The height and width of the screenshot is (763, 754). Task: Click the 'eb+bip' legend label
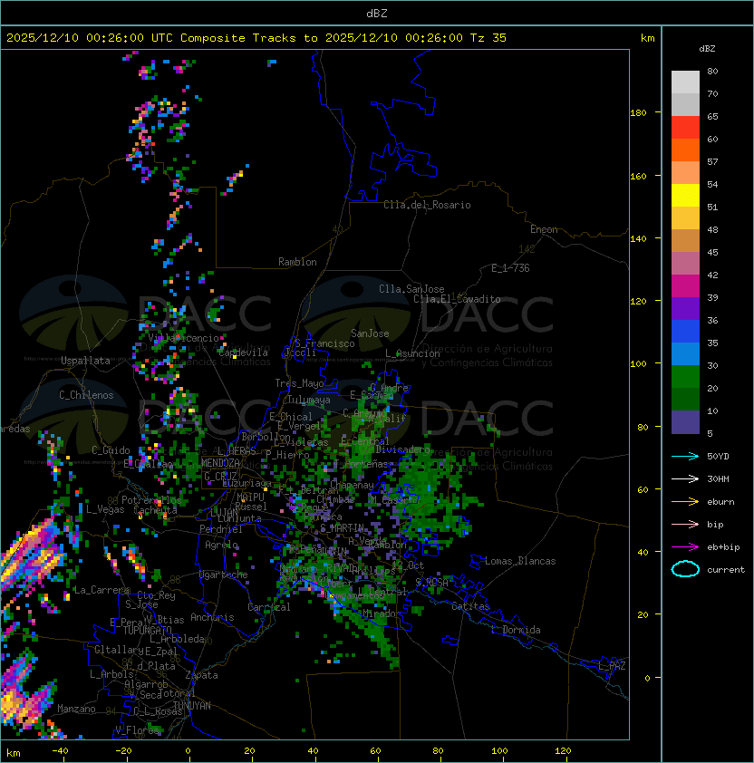tap(723, 547)
